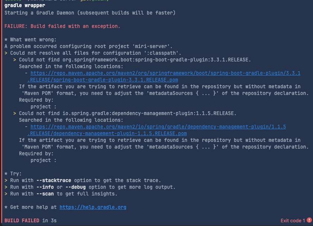Click the BUILD FAILED status text
Screen dimensions: 313x226
(x=22, y=221)
